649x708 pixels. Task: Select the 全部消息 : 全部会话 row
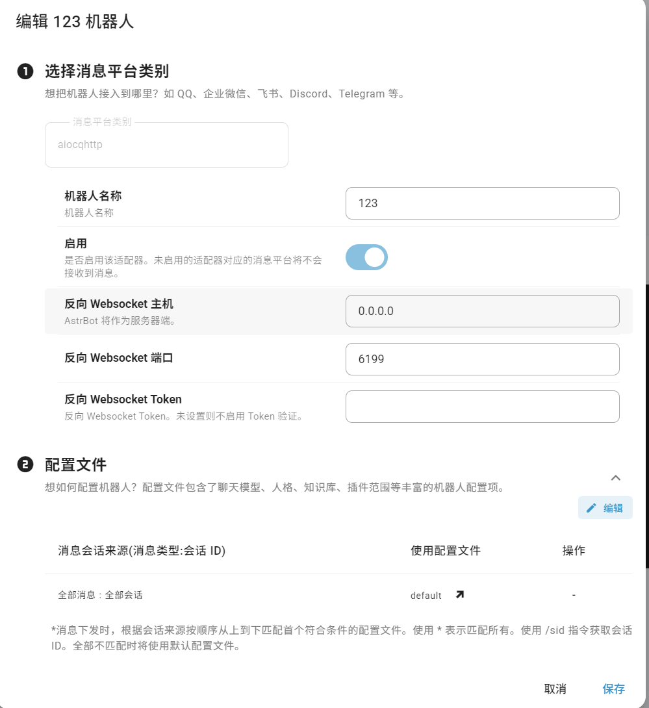click(101, 594)
